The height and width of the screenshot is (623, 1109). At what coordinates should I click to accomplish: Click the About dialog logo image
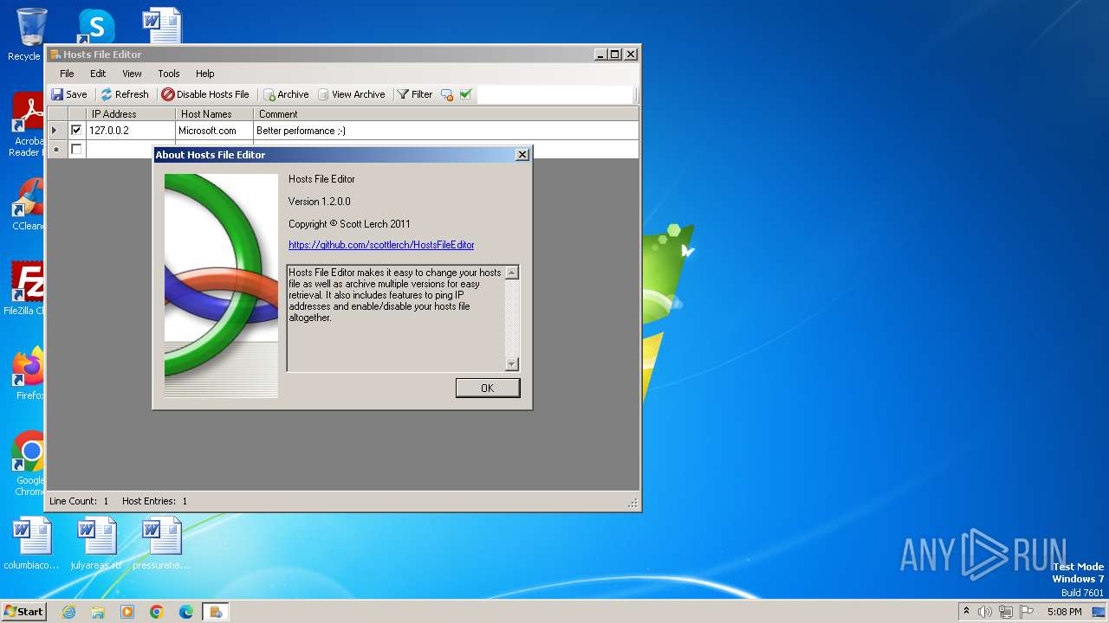(x=221, y=286)
